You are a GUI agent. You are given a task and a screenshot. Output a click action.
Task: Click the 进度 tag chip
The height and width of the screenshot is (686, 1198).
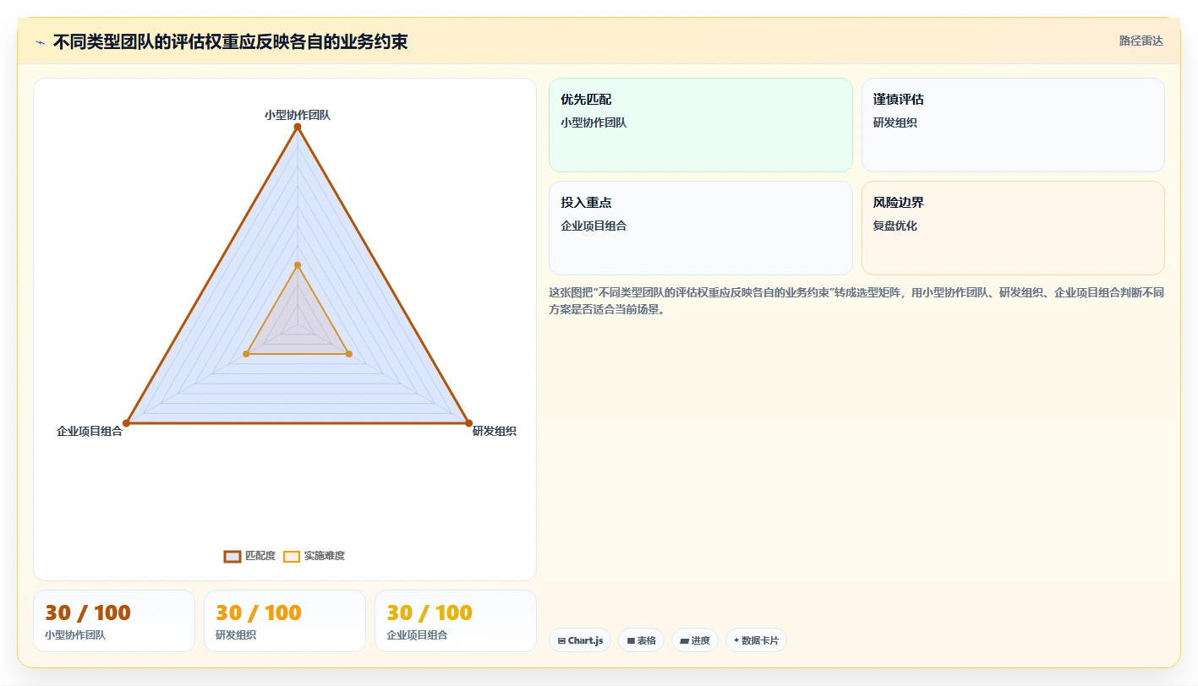click(x=695, y=640)
